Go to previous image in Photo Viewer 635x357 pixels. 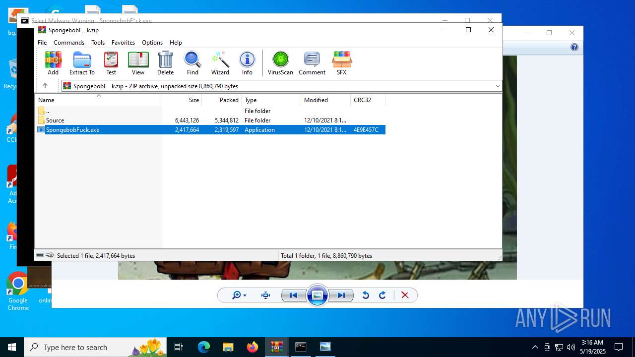293,296
